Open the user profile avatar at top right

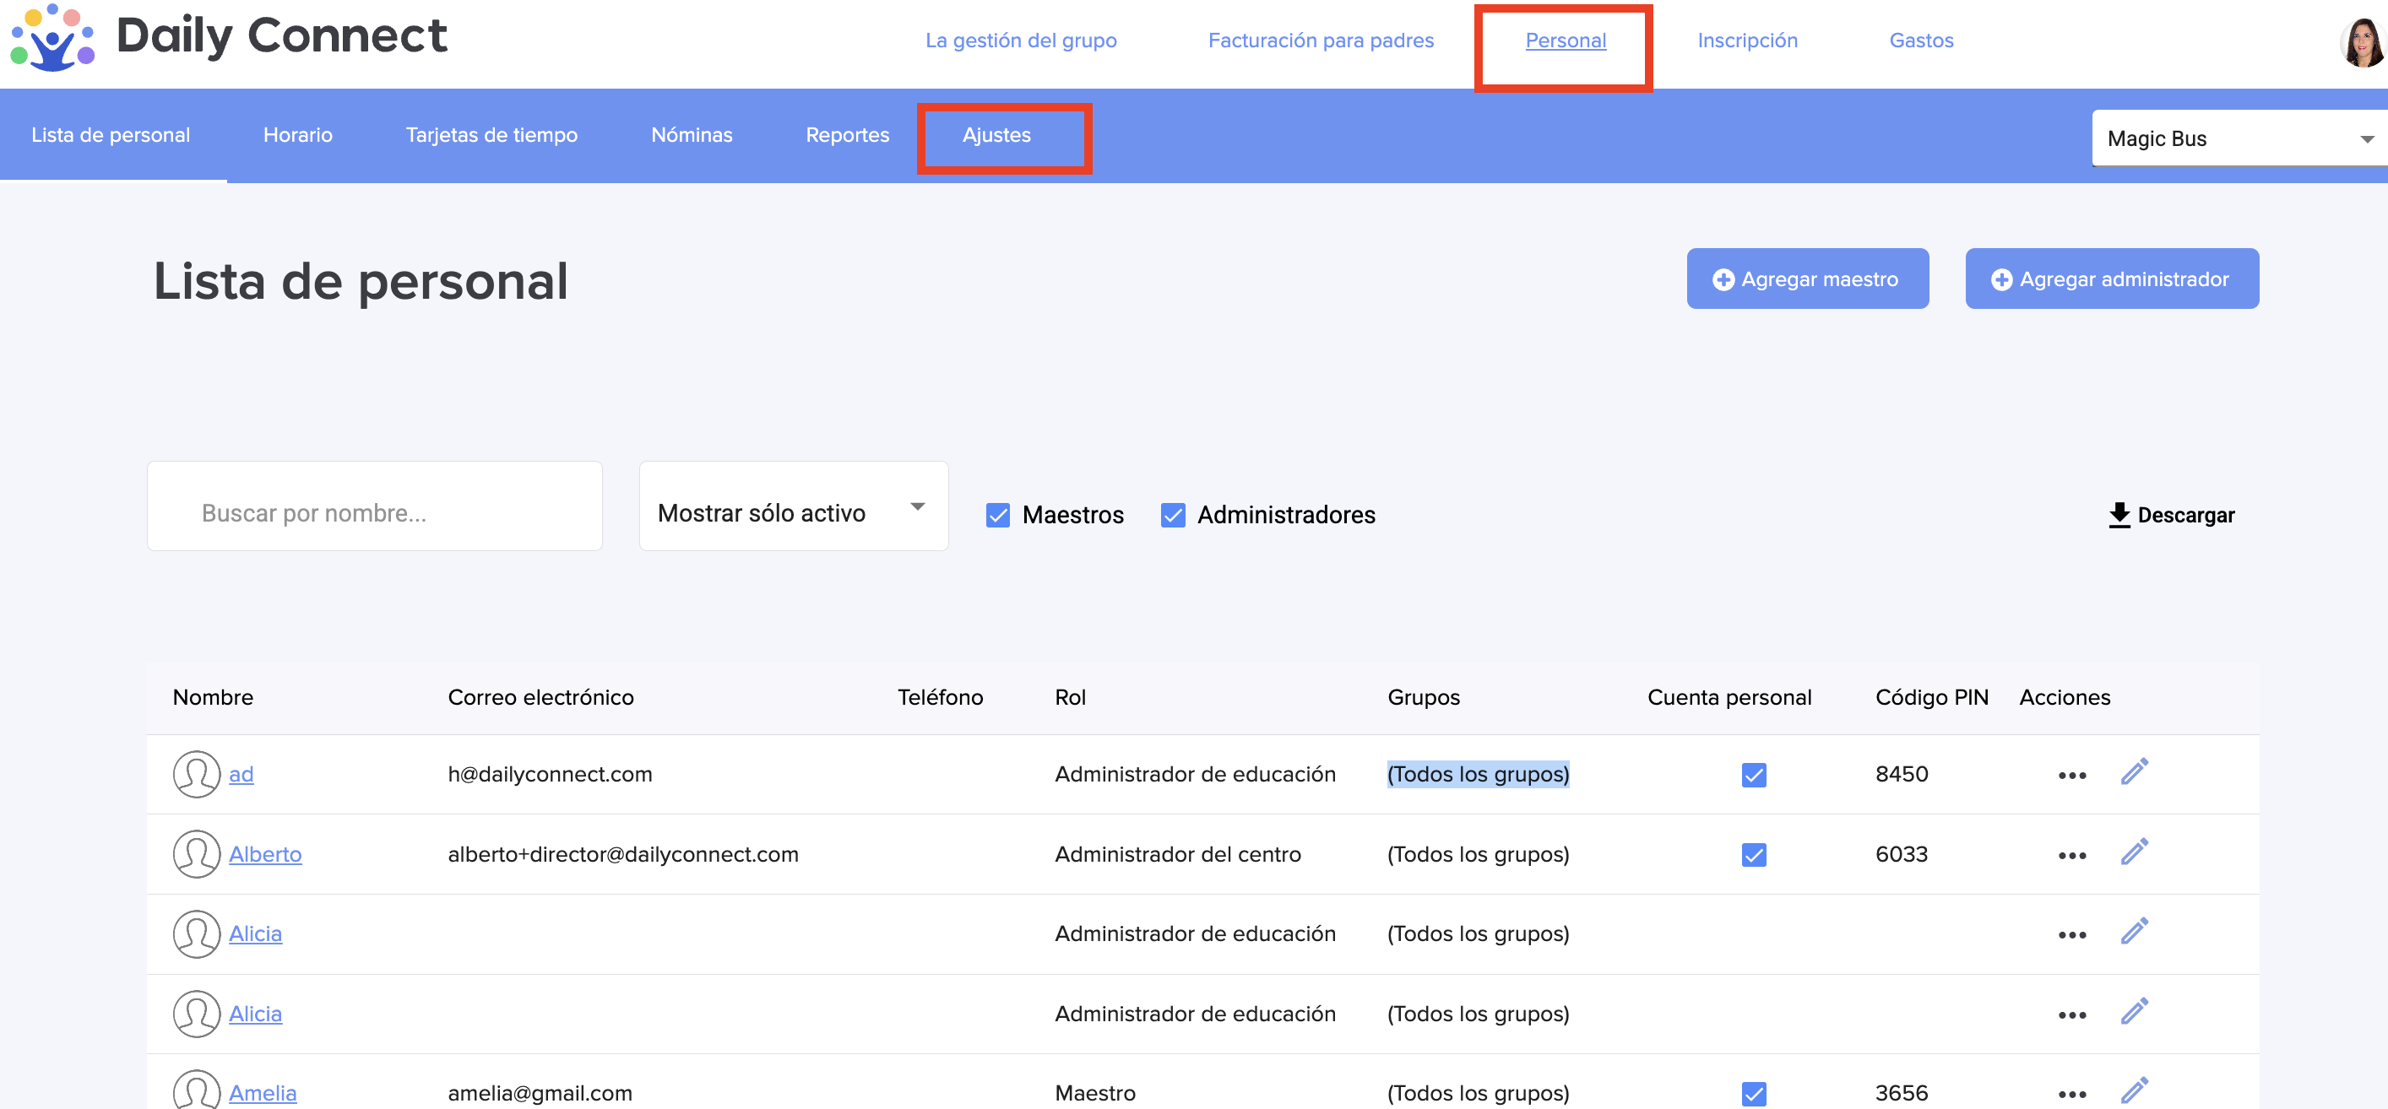pyautogui.click(x=2363, y=41)
